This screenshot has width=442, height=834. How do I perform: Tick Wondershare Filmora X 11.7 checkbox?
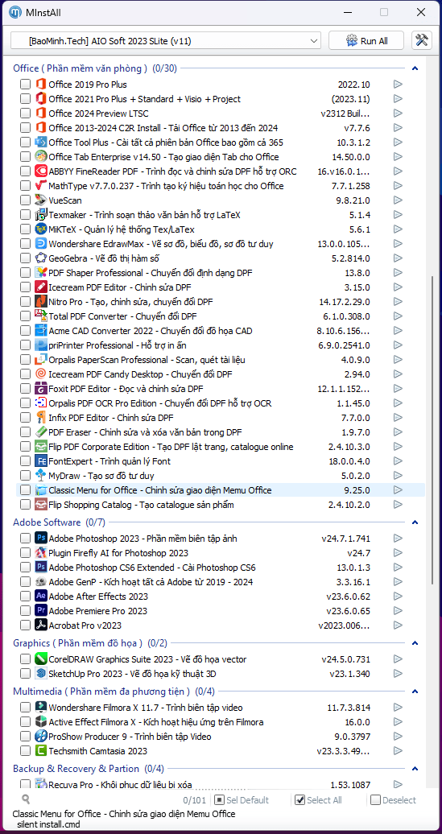(25, 708)
